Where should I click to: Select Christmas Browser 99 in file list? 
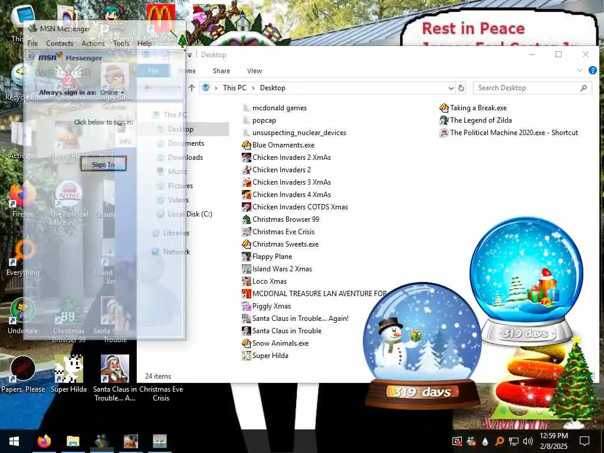[280, 219]
